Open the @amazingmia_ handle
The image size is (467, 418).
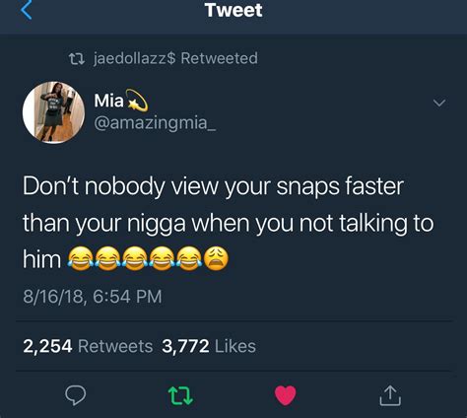coord(155,123)
